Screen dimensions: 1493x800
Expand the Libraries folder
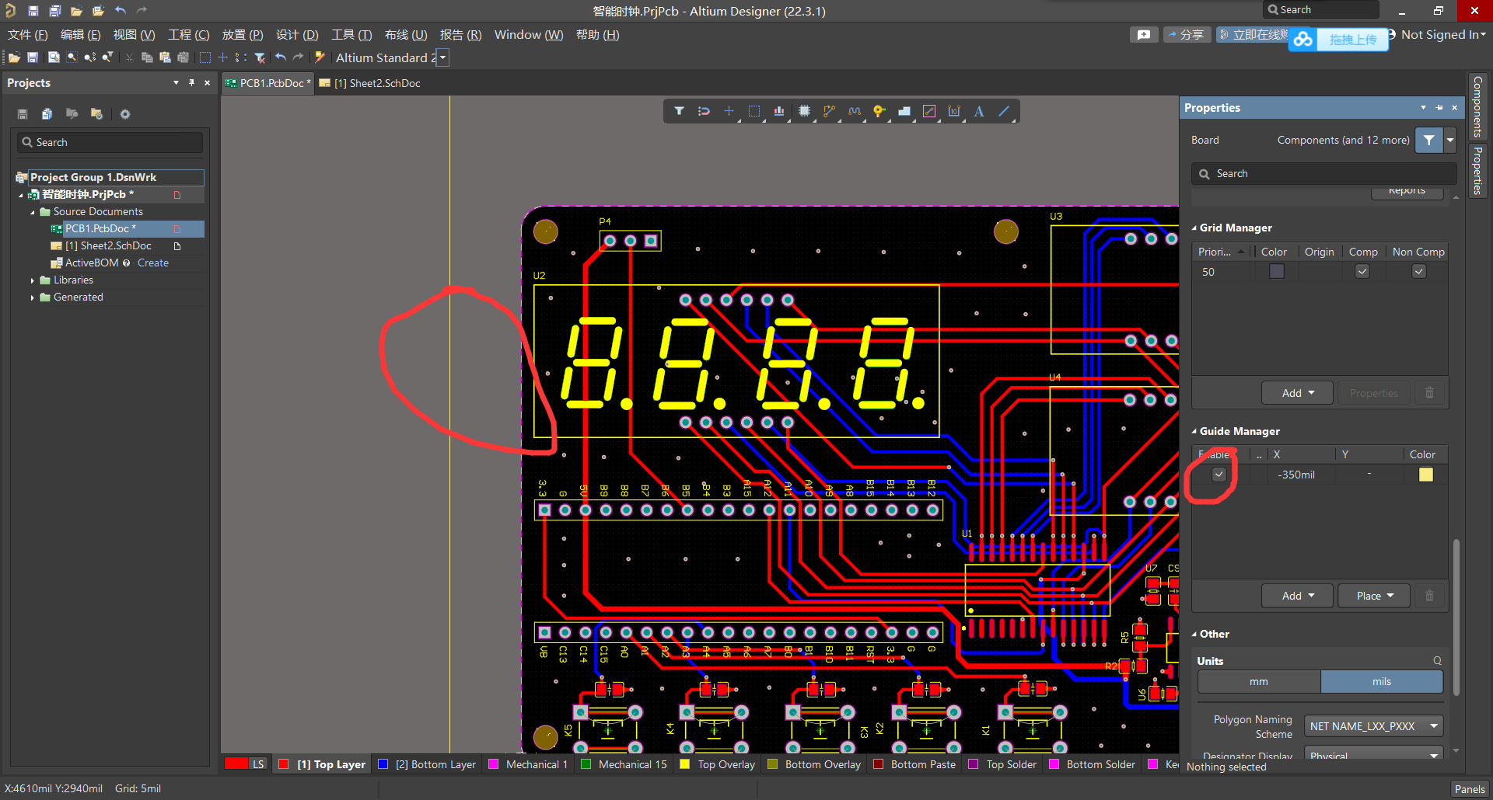point(32,280)
